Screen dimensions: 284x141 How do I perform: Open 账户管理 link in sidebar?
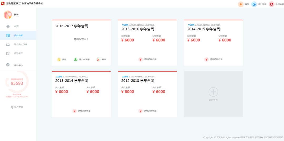[17, 107]
